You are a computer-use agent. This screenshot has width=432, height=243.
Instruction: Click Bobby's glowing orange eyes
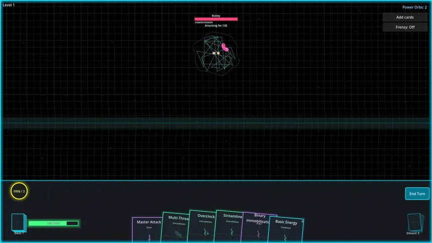point(216,53)
